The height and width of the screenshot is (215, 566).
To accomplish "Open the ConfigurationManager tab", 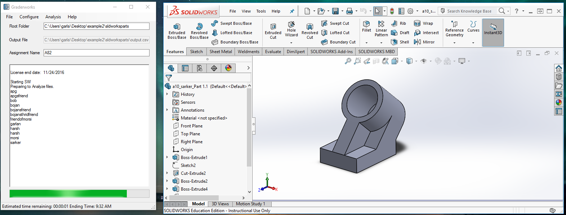I will [200, 68].
